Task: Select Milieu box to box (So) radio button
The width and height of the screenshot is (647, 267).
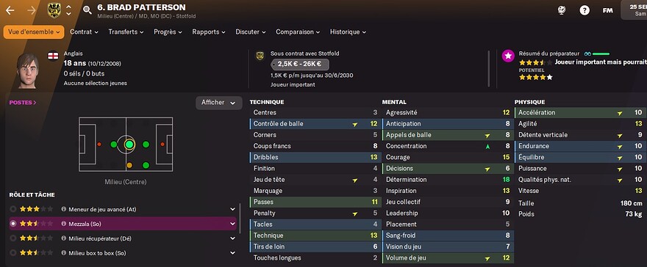Action: click(13, 252)
